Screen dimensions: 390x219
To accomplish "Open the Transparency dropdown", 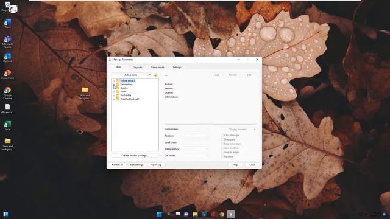I will coord(197,149).
